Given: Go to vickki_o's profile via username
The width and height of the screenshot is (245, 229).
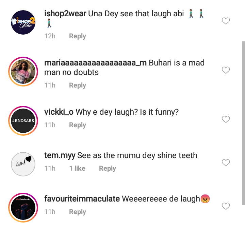Looking at the screenshot, I should (x=59, y=112).
